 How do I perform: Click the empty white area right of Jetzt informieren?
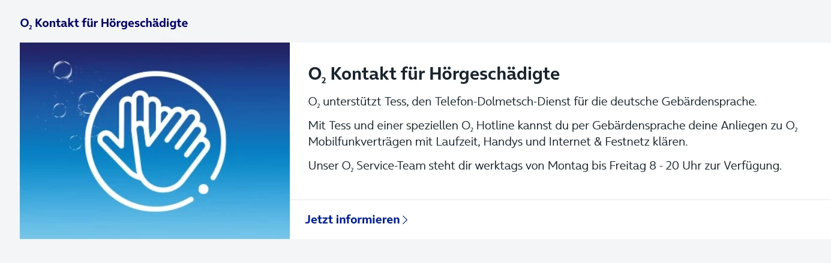[618, 219]
